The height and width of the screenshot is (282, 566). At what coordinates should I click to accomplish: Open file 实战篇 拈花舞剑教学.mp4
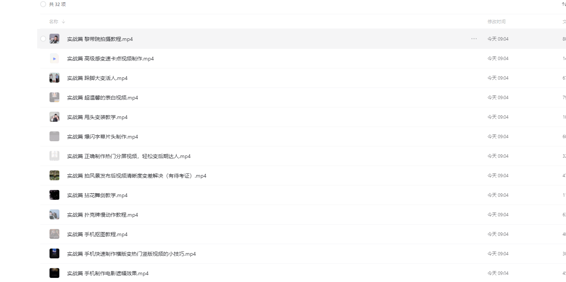click(x=97, y=195)
